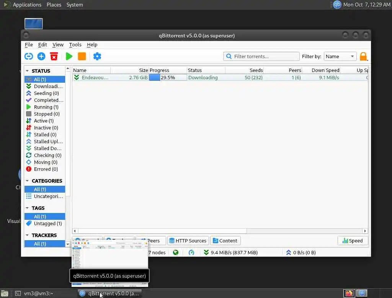Open the Edit menu
This screenshot has height=298, width=392.
[x=42, y=44]
